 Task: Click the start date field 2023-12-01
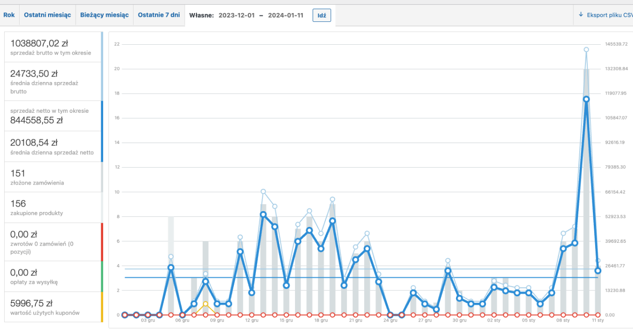click(236, 15)
